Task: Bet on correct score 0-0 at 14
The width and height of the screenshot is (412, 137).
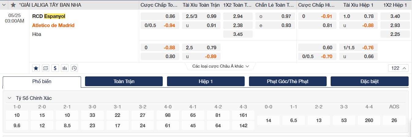Action: click(x=269, y=120)
